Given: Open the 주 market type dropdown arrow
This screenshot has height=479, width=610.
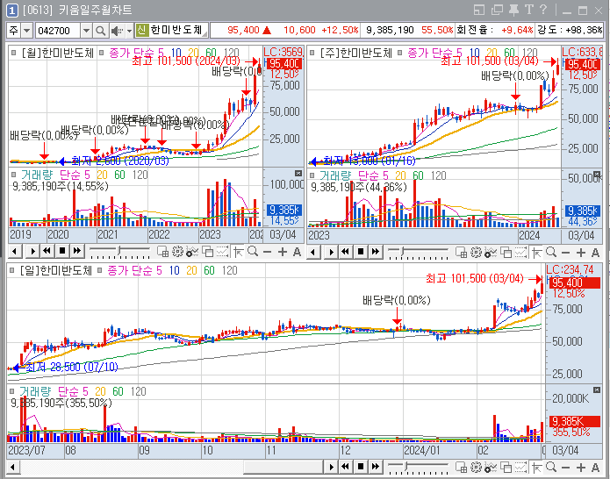Looking at the screenshot, I should (26, 31).
